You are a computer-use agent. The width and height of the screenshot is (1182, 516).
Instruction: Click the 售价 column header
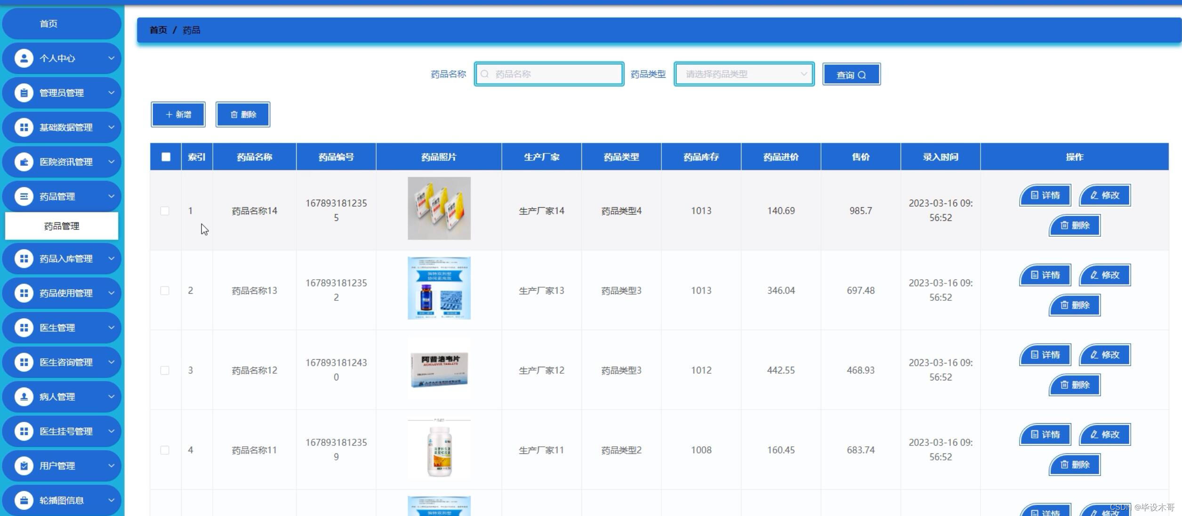tap(860, 157)
